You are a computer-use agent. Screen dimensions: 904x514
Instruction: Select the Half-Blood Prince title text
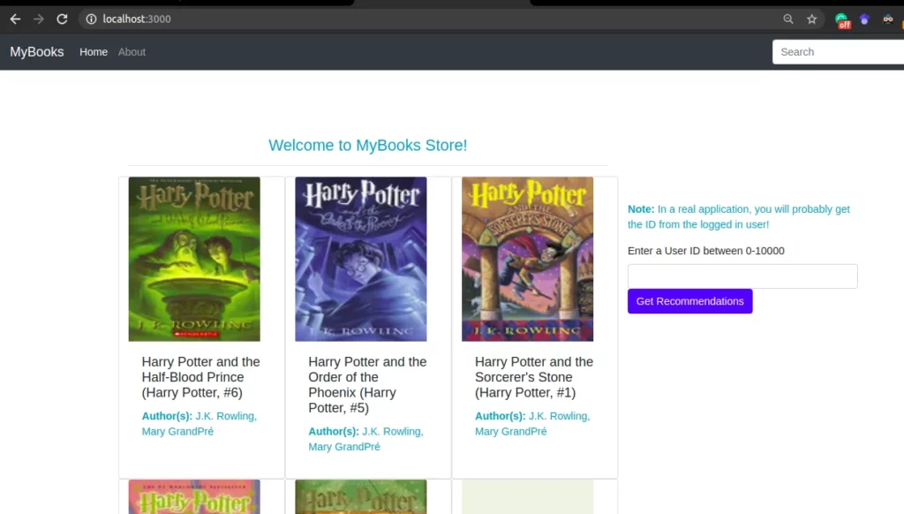click(x=200, y=377)
